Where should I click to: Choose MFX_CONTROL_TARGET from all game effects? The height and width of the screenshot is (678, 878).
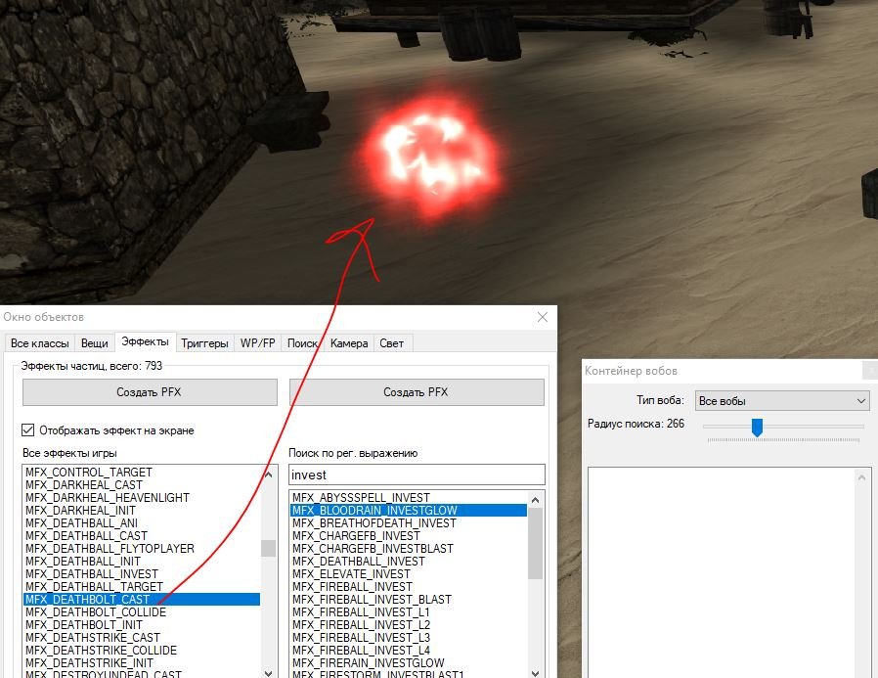(89, 473)
